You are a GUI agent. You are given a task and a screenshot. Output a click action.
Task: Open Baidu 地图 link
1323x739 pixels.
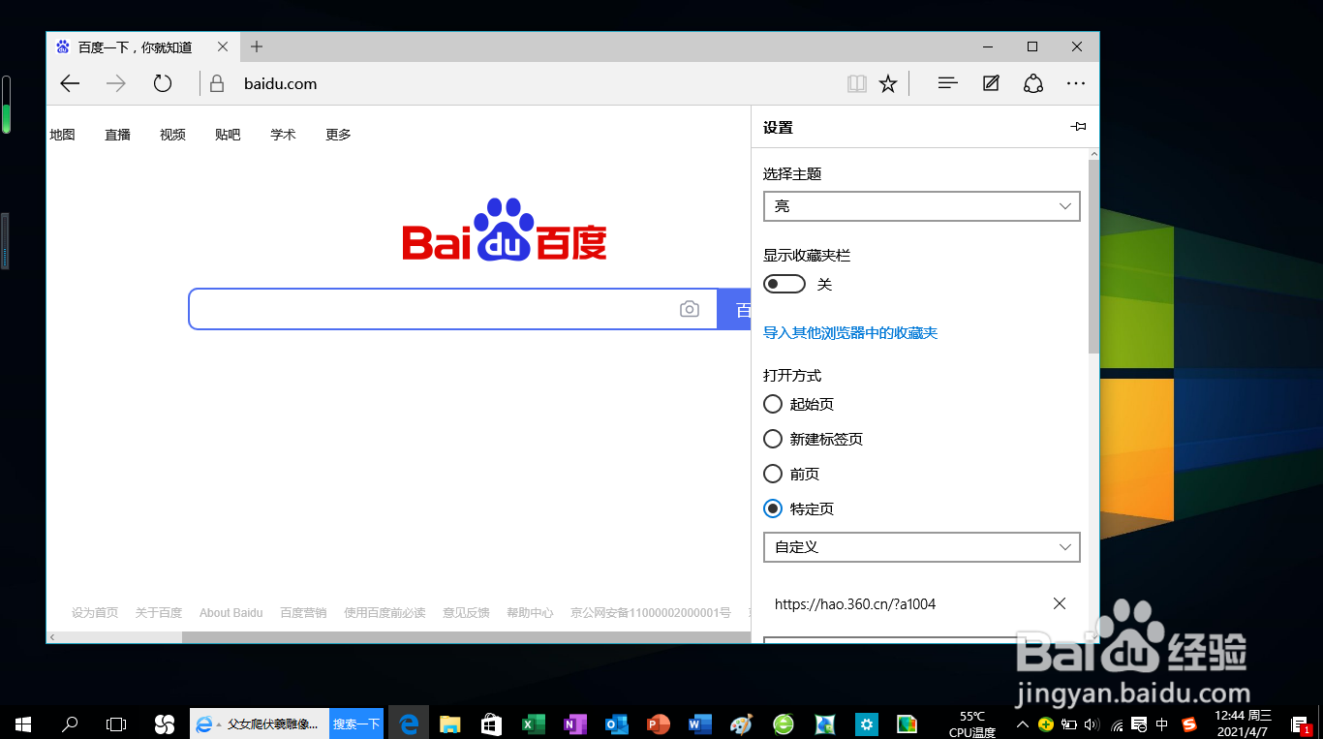62,135
